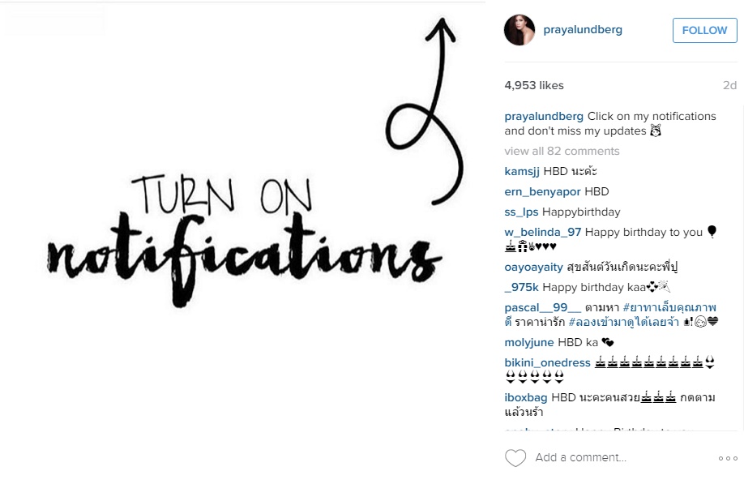
Task: Visit ss_lps user profile
Action: [x=521, y=212]
